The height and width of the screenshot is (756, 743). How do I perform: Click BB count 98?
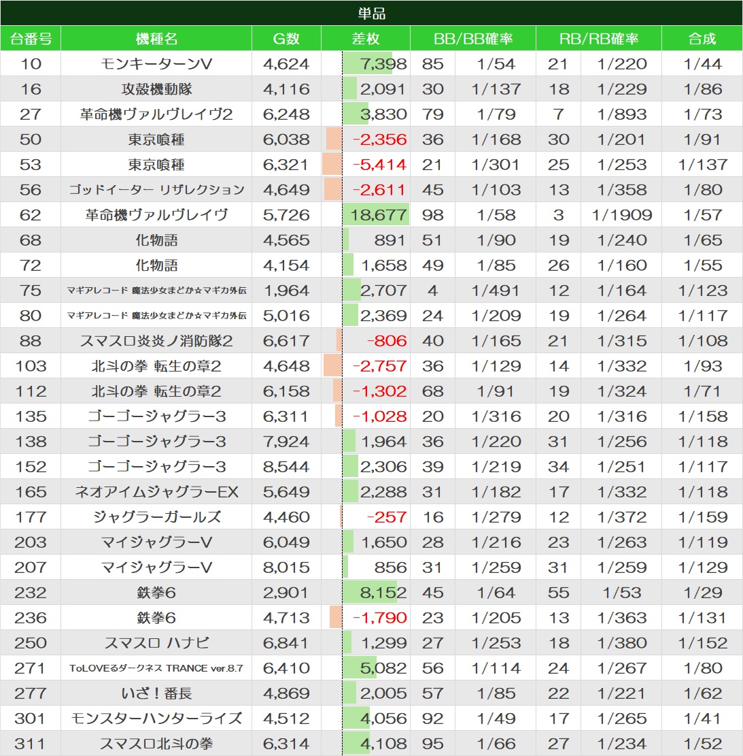click(432, 214)
